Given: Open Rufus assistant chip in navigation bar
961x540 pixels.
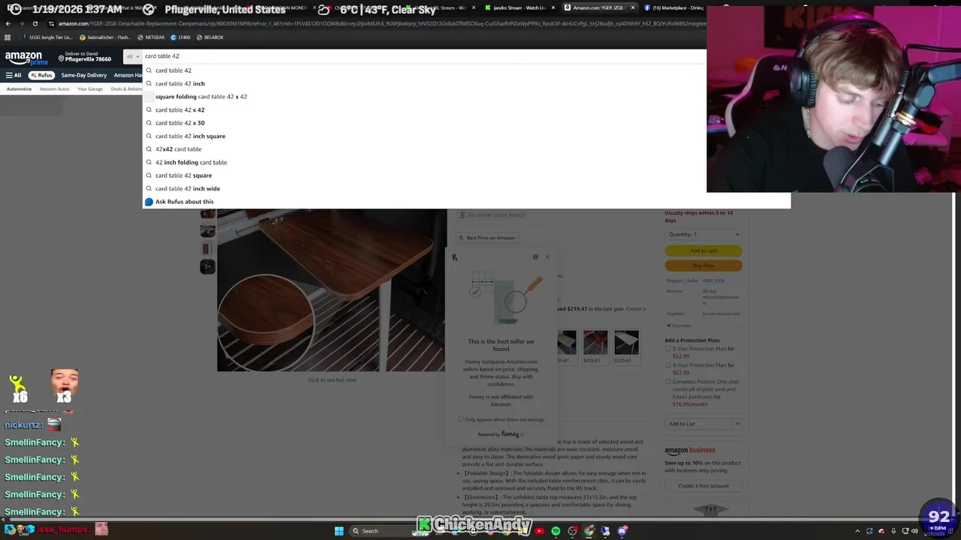Looking at the screenshot, I should click(41, 75).
